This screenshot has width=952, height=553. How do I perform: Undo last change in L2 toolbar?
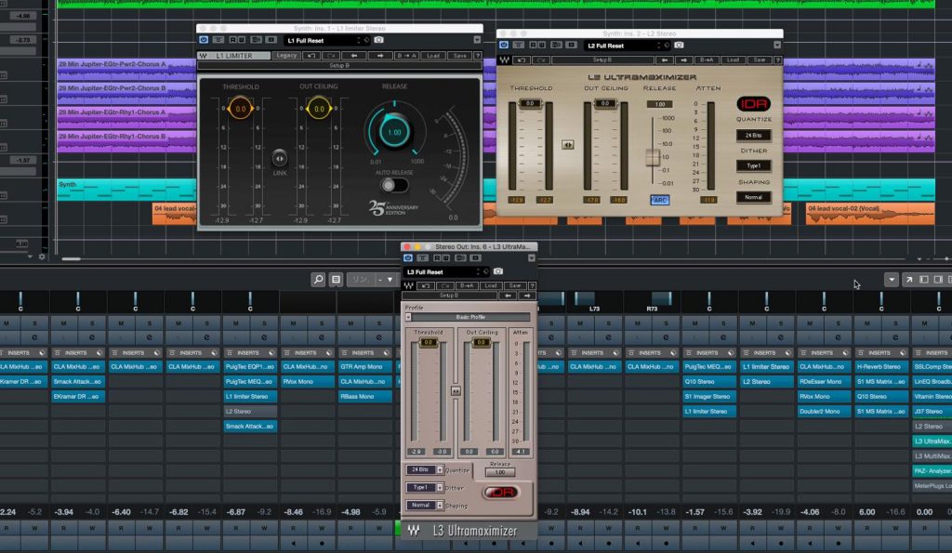[x=522, y=60]
